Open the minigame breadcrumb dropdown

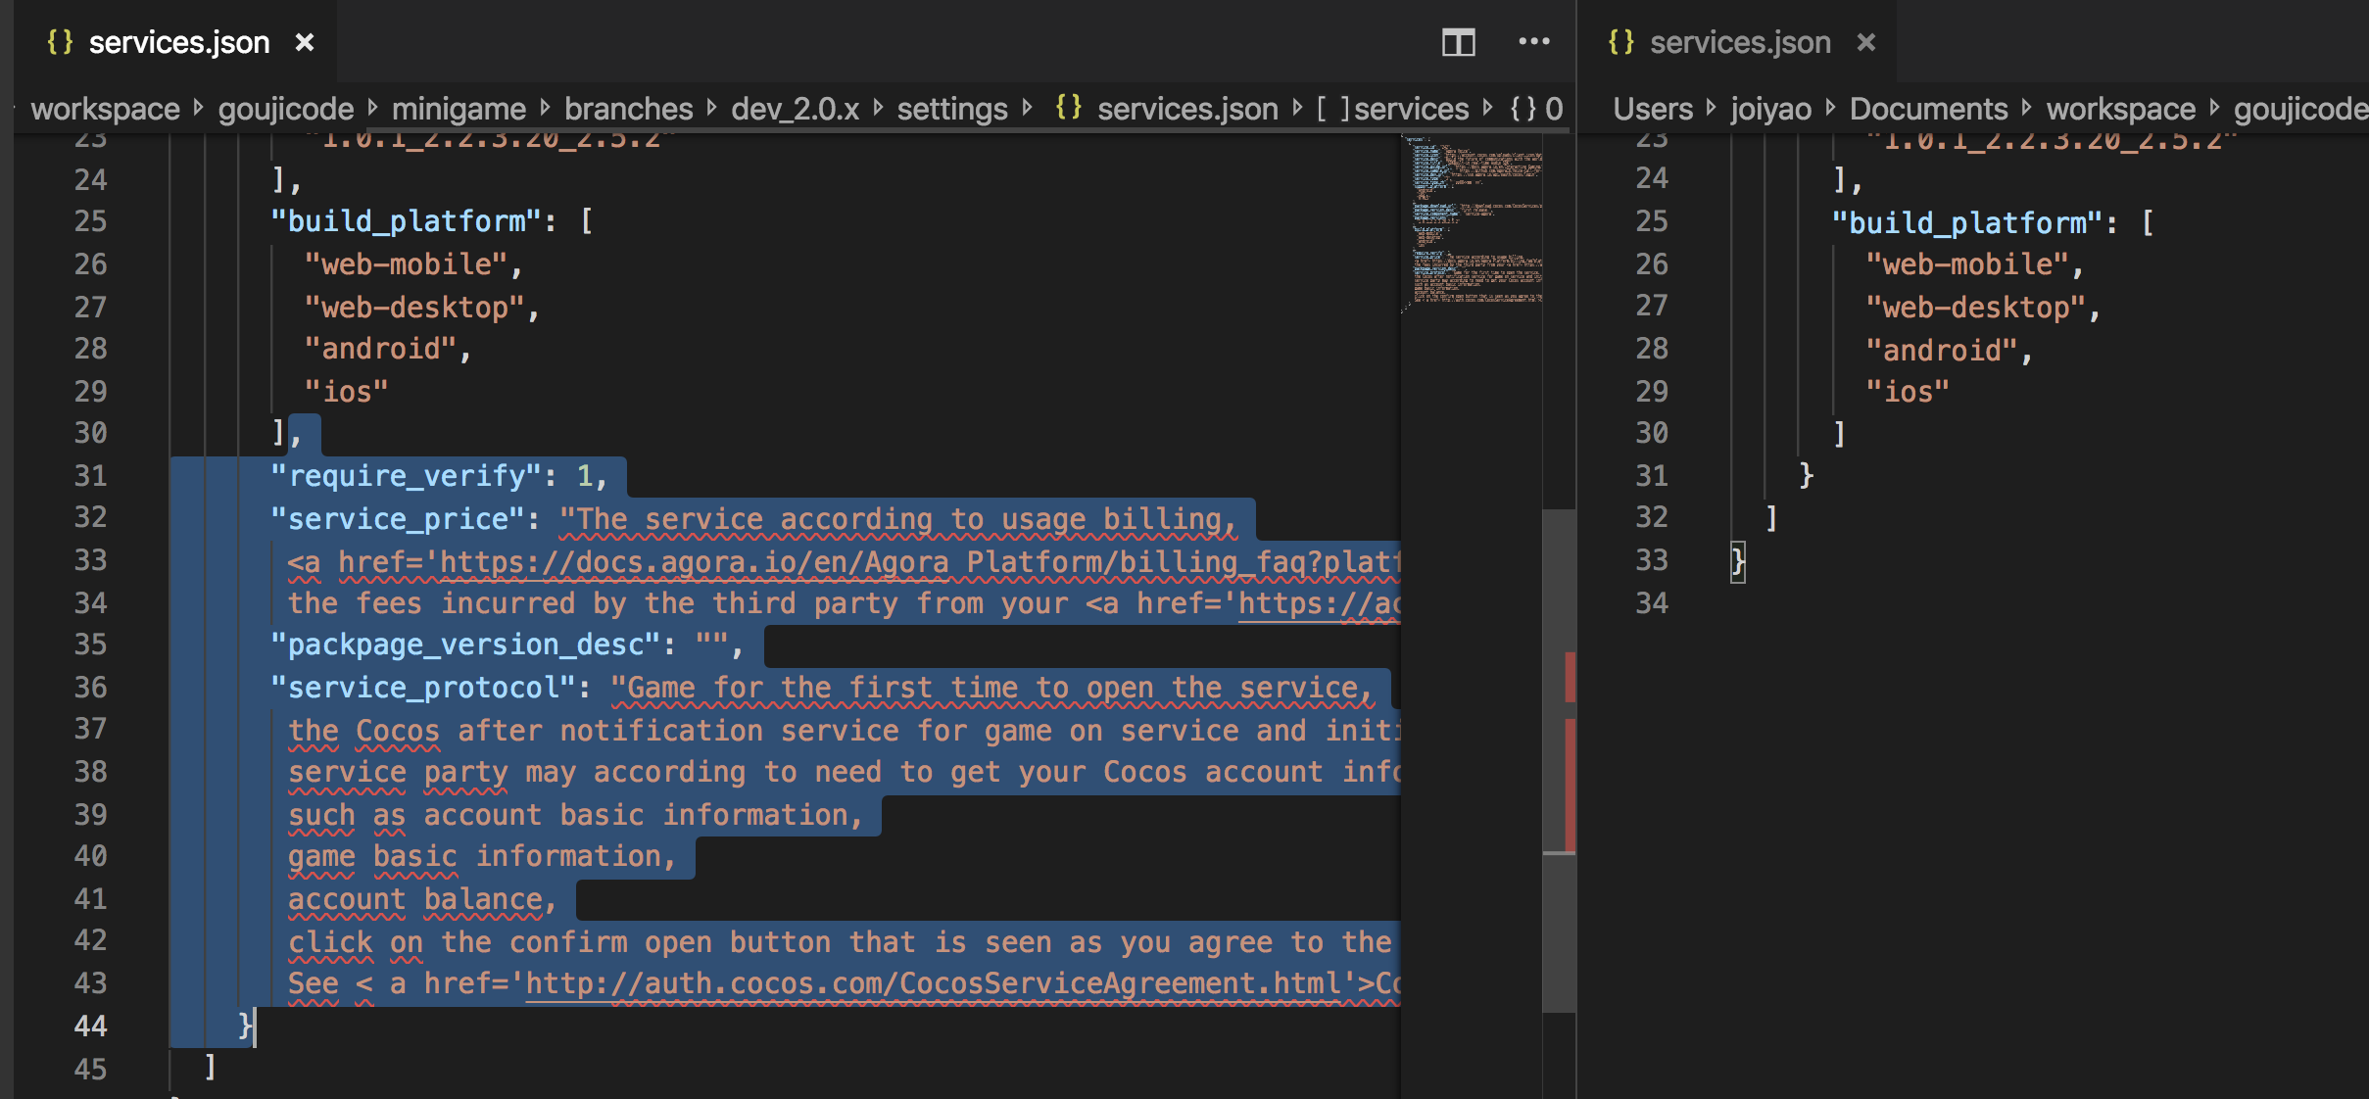click(x=459, y=109)
